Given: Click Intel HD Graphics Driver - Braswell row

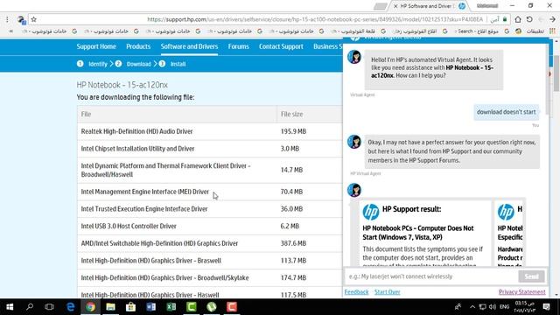Looking at the screenshot, I should pos(210,261).
